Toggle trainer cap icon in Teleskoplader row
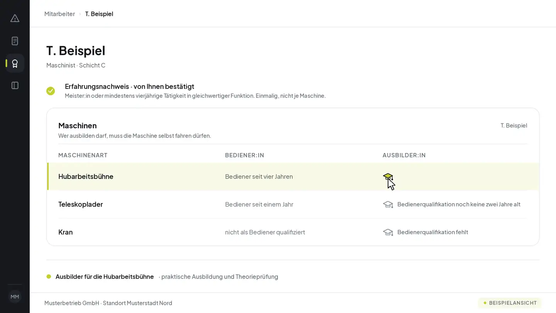The width and height of the screenshot is (556, 313). [388, 204]
